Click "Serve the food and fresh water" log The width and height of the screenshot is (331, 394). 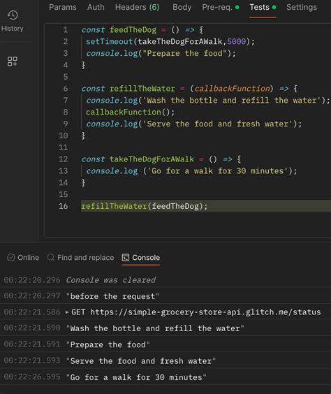(x=140, y=361)
